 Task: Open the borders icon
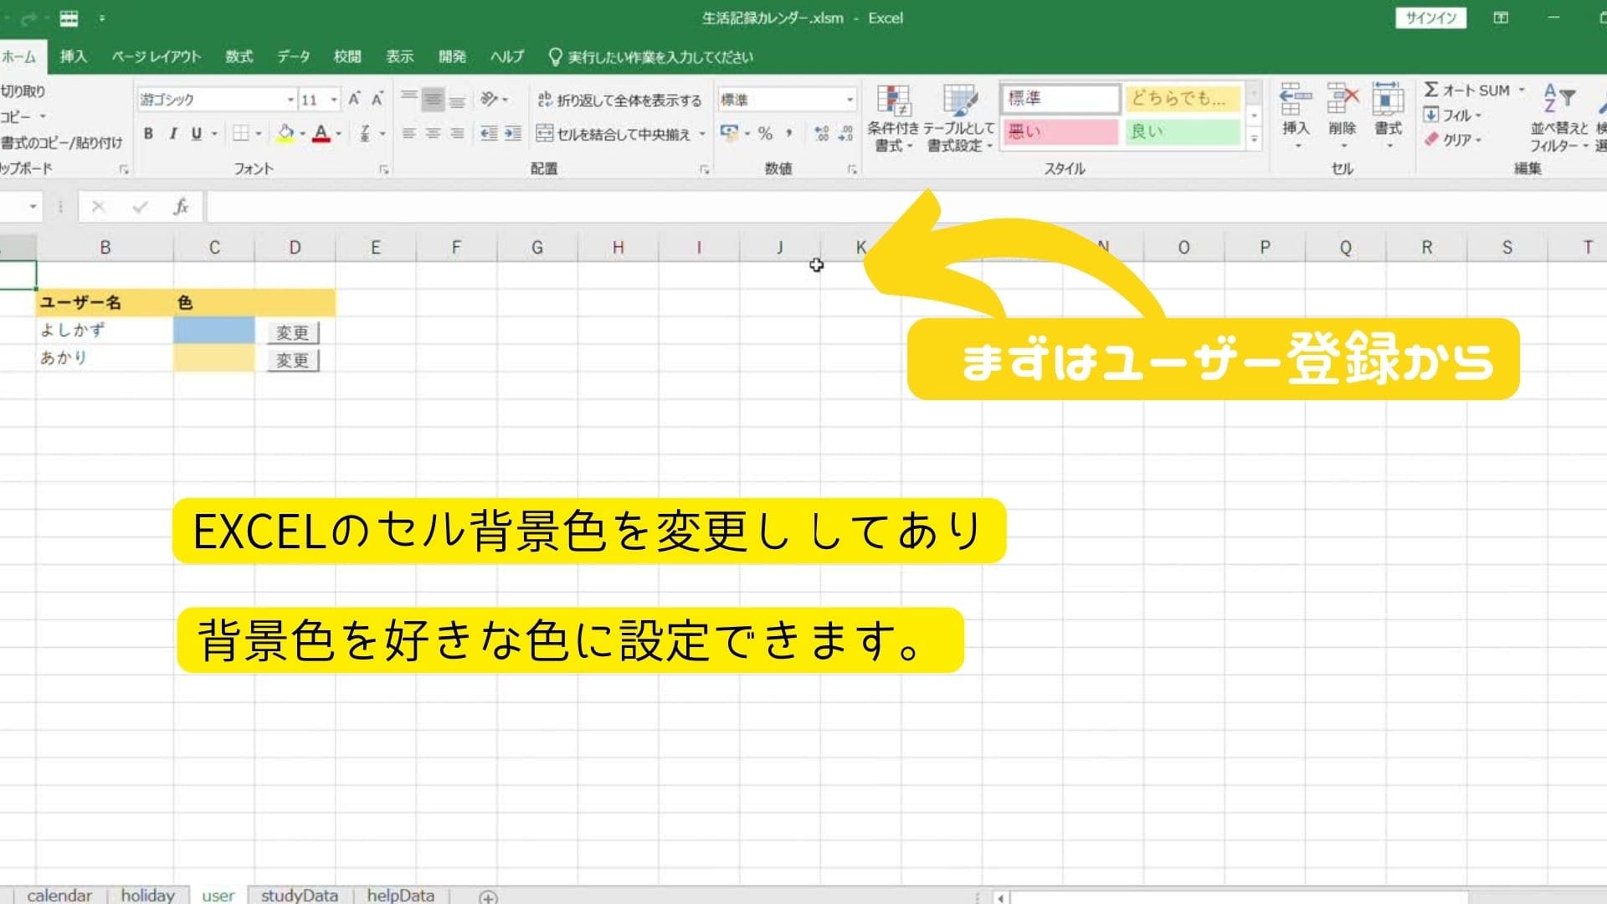(241, 134)
